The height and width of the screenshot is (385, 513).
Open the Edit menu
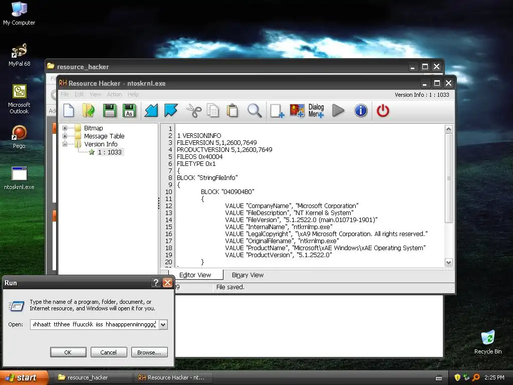pos(79,94)
